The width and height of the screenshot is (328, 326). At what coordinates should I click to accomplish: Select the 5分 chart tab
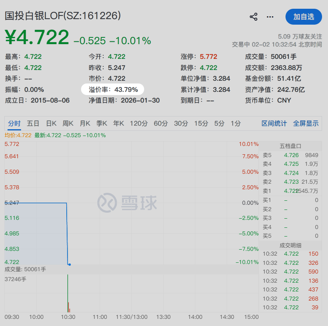(x=219, y=123)
